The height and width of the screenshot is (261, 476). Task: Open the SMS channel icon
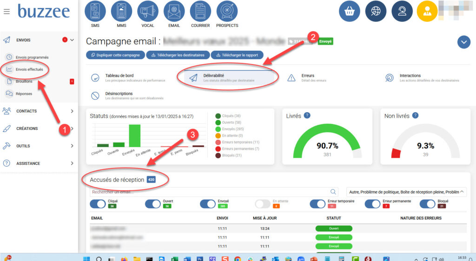click(95, 11)
